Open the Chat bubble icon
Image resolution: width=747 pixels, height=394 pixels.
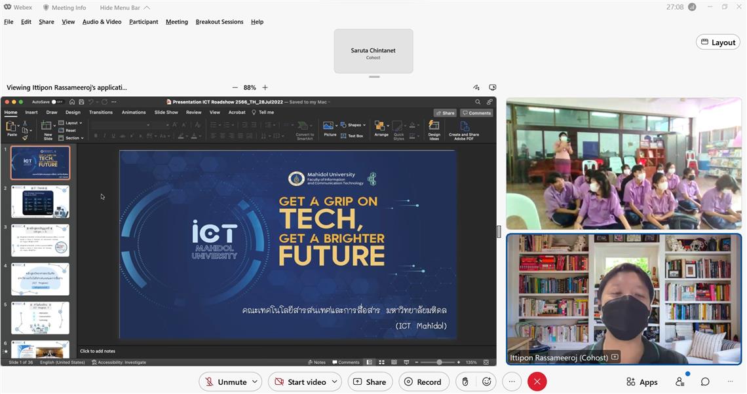tap(705, 382)
